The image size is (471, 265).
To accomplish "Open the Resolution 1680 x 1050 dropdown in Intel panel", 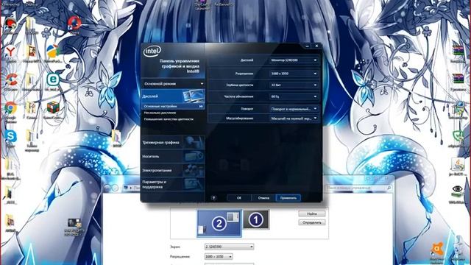I will [294, 74].
